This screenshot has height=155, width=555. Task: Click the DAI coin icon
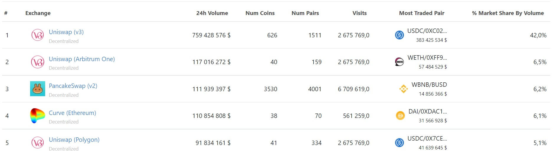click(x=400, y=116)
